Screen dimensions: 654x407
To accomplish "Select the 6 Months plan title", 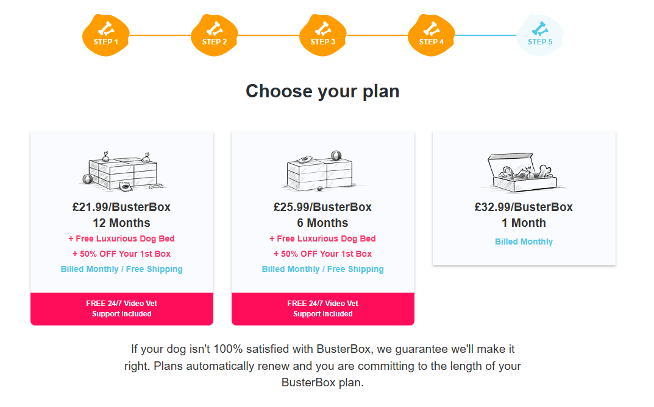I will (x=323, y=223).
